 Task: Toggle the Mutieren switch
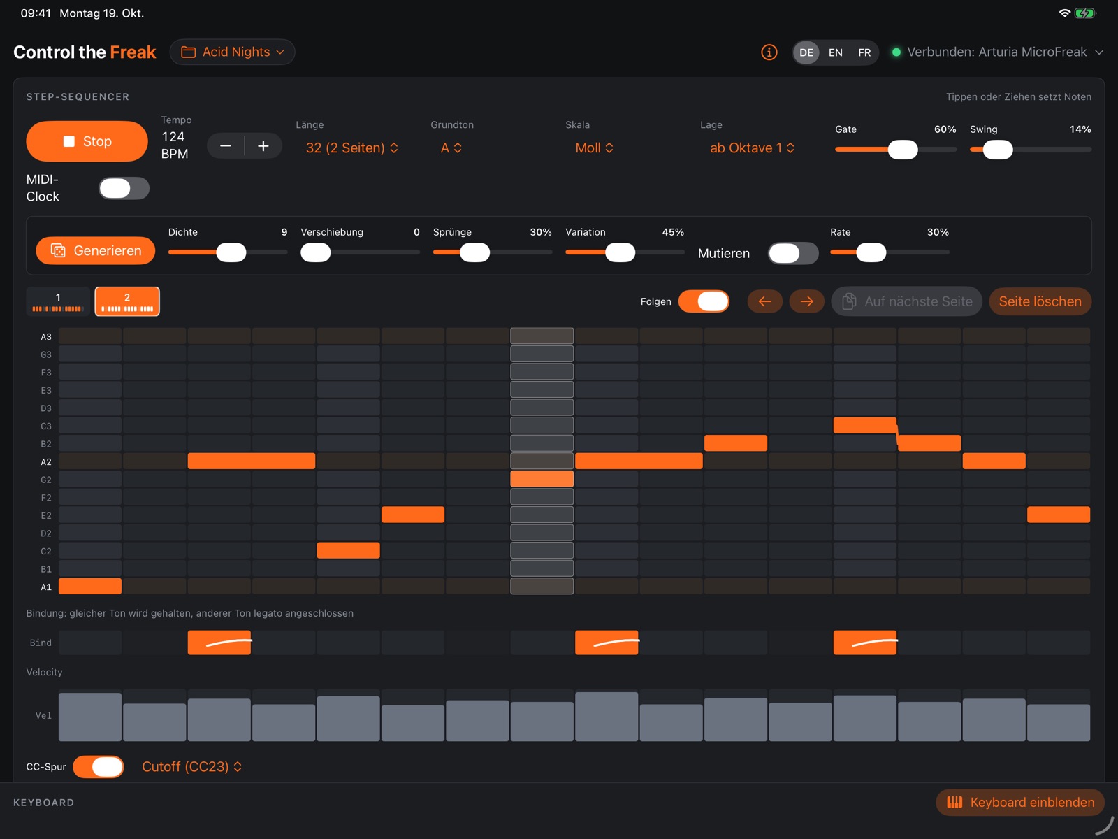tap(793, 253)
